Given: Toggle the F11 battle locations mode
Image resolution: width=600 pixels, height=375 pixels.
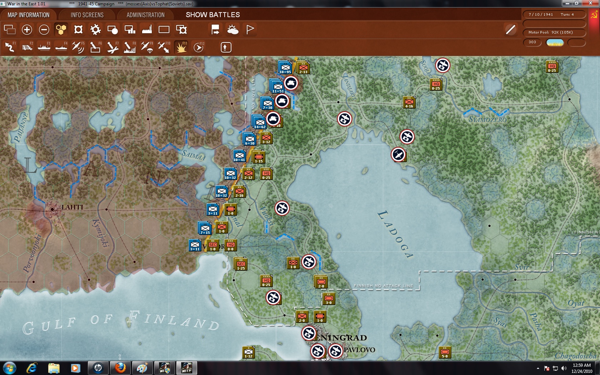Looking at the screenshot, I should click(x=181, y=47).
